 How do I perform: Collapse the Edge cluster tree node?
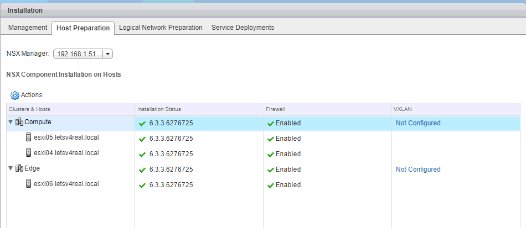coord(11,169)
